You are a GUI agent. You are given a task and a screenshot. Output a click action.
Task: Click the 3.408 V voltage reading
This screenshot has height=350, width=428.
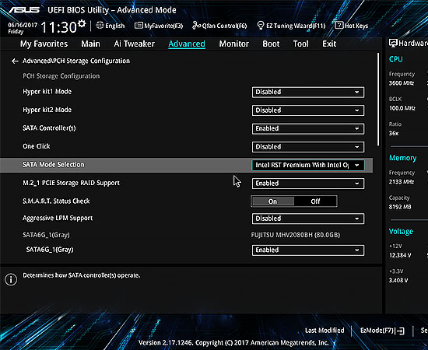[x=398, y=281]
